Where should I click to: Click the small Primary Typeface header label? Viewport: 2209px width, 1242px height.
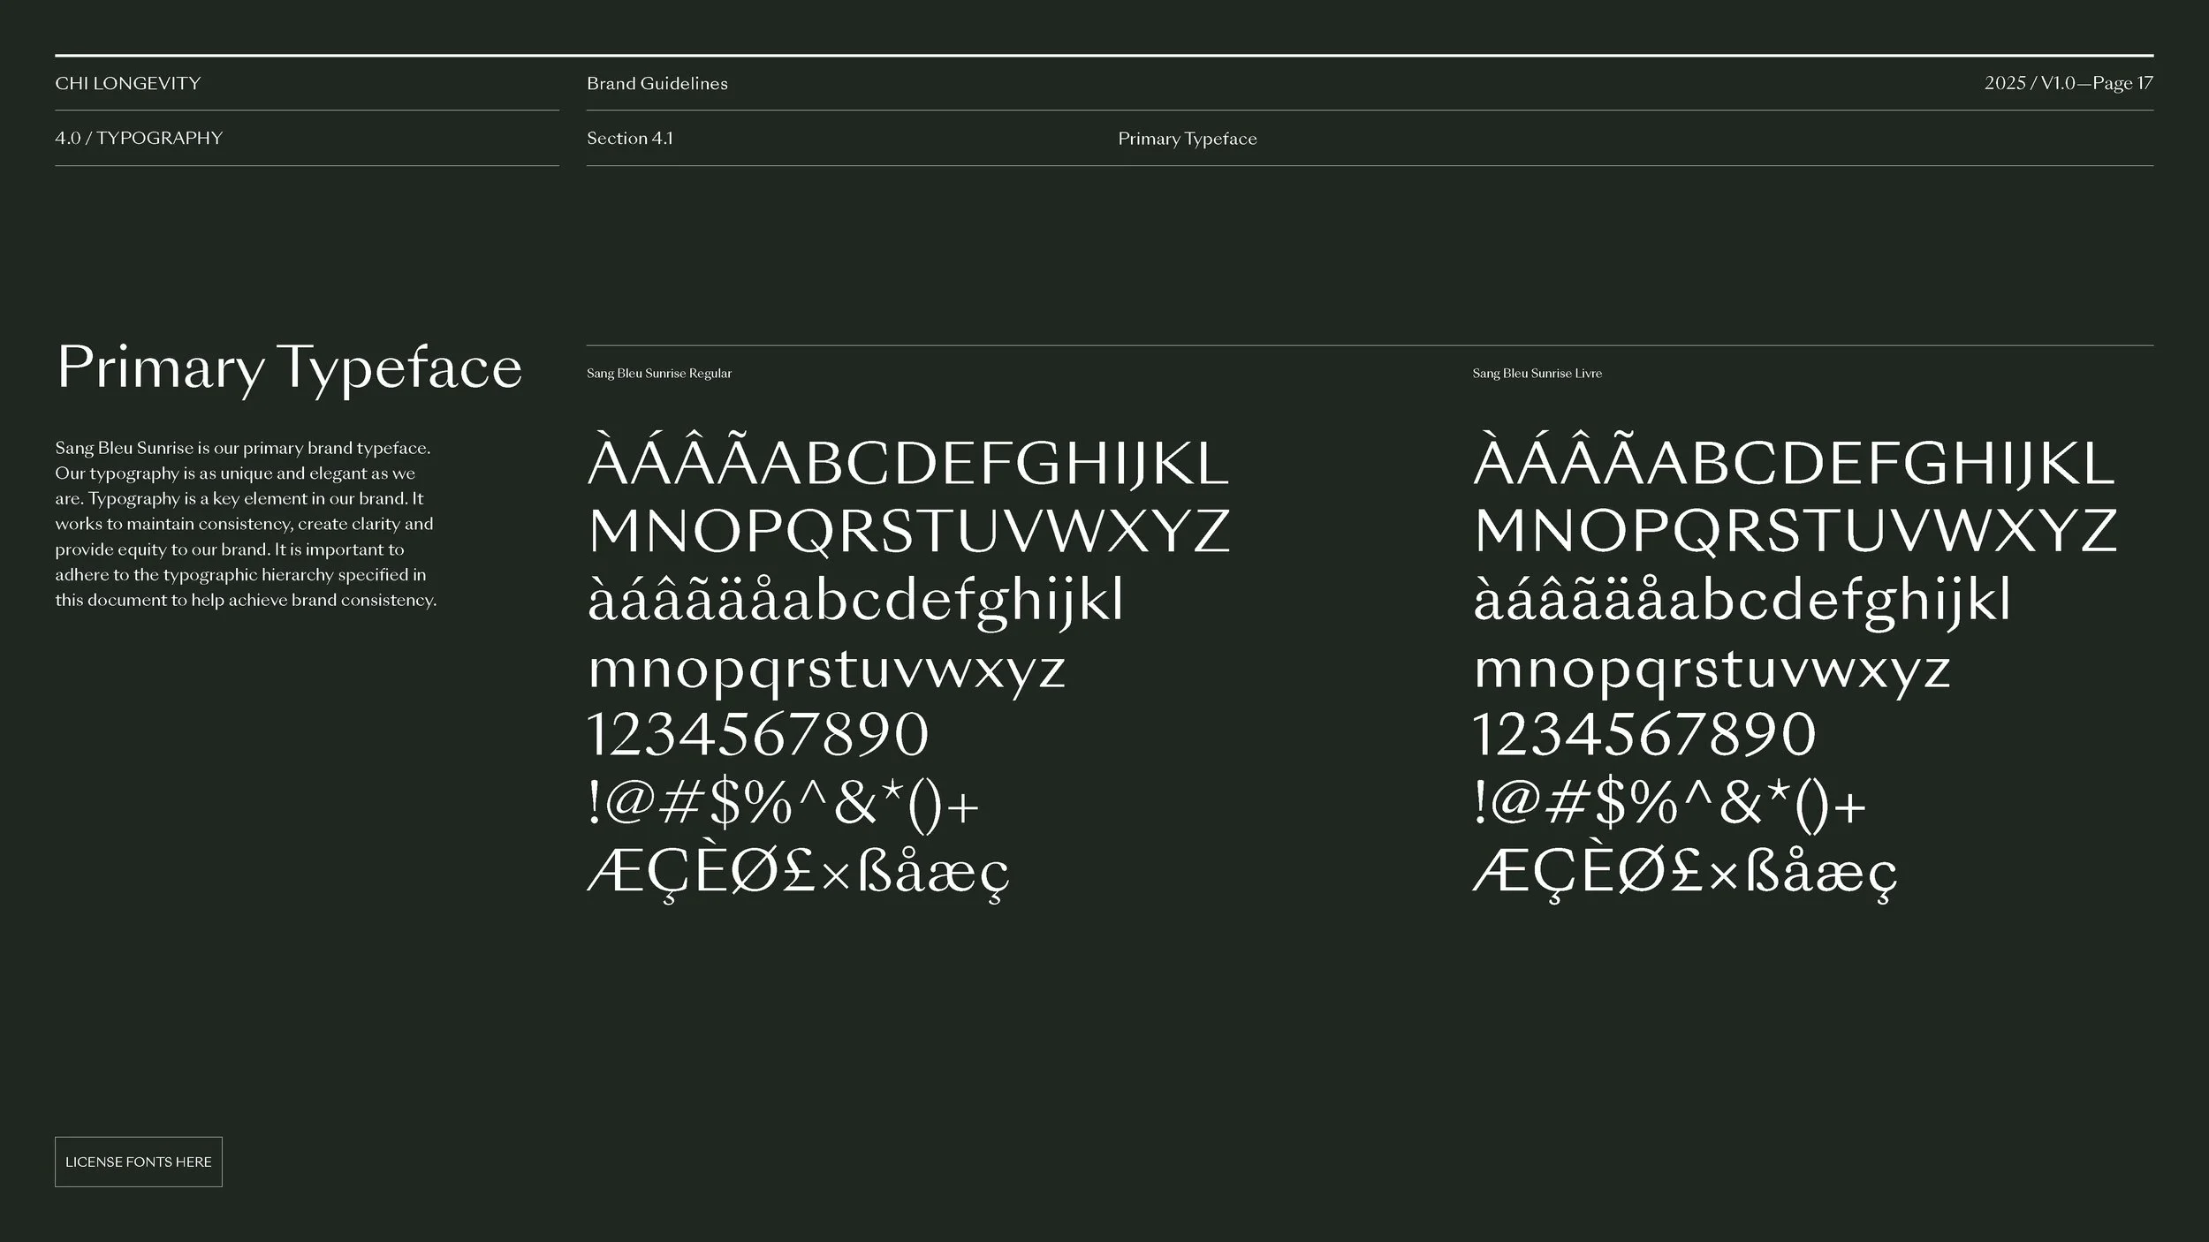click(1187, 139)
